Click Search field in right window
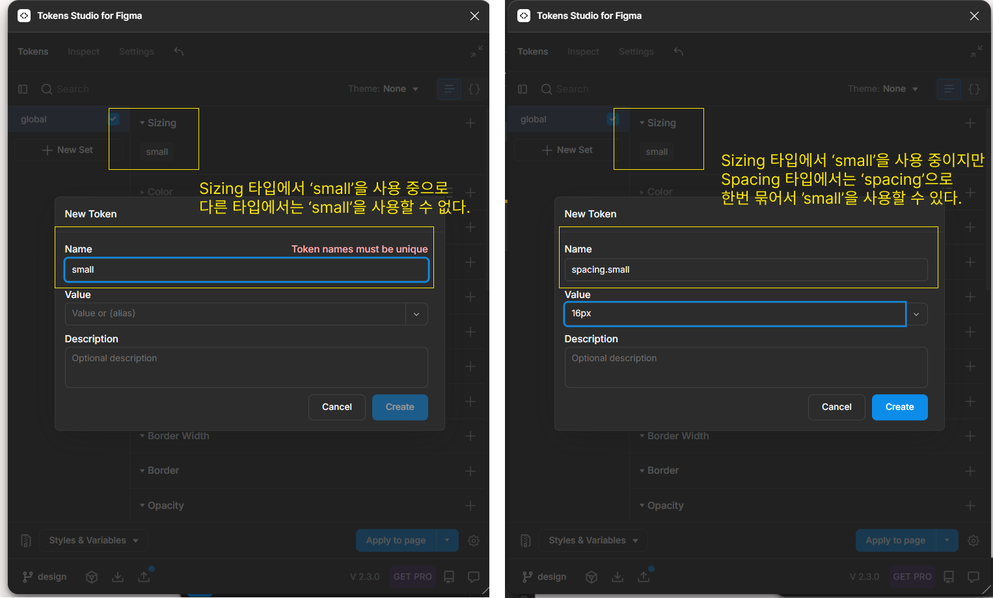The height and width of the screenshot is (598, 993). pyautogui.click(x=571, y=89)
